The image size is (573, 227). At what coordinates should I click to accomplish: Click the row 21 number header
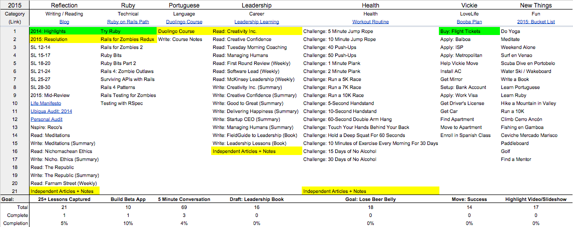pyautogui.click(x=15, y=191)
